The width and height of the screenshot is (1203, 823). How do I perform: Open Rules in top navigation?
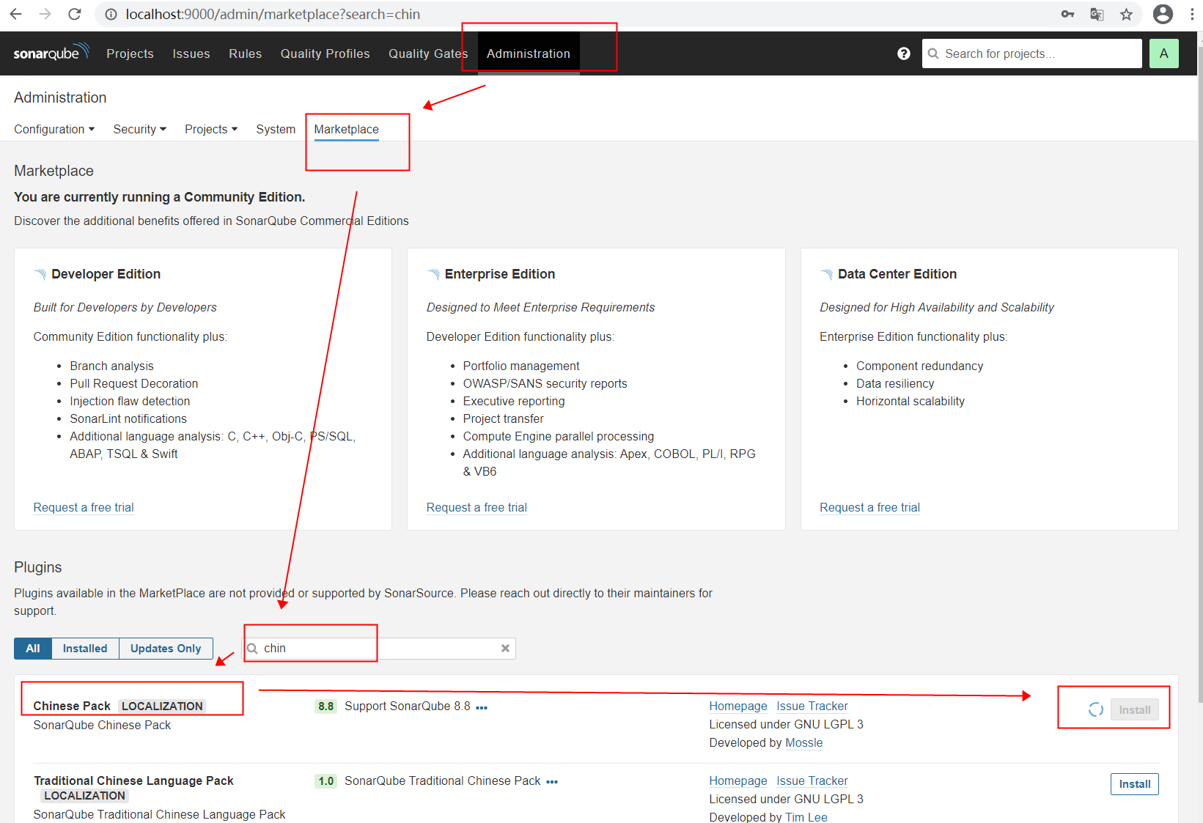click(x=245, y=53)
